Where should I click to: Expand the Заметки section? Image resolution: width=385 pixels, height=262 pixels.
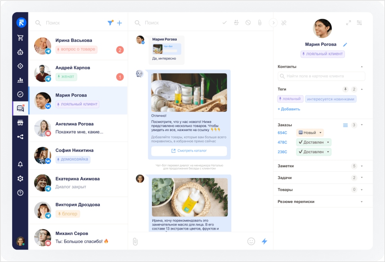coord(361,166)
